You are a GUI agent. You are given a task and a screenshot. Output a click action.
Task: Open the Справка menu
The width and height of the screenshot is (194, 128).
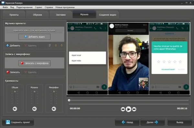49,7
